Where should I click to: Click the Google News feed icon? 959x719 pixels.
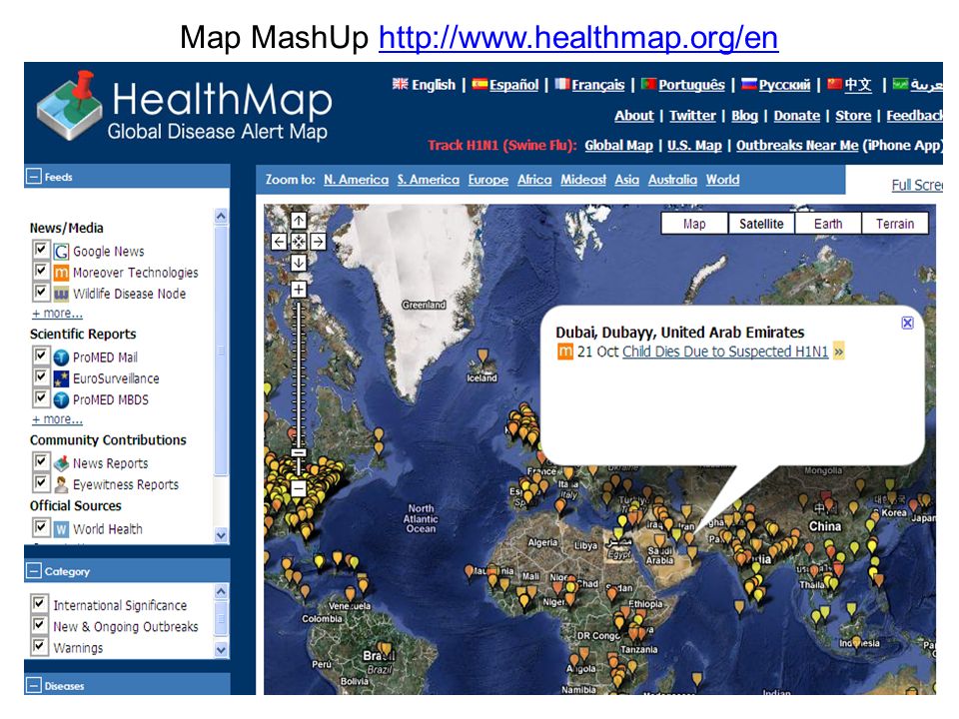[61, 252]
